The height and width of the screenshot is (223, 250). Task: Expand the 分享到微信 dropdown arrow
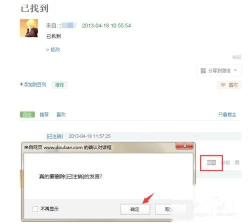pos(235,70)
